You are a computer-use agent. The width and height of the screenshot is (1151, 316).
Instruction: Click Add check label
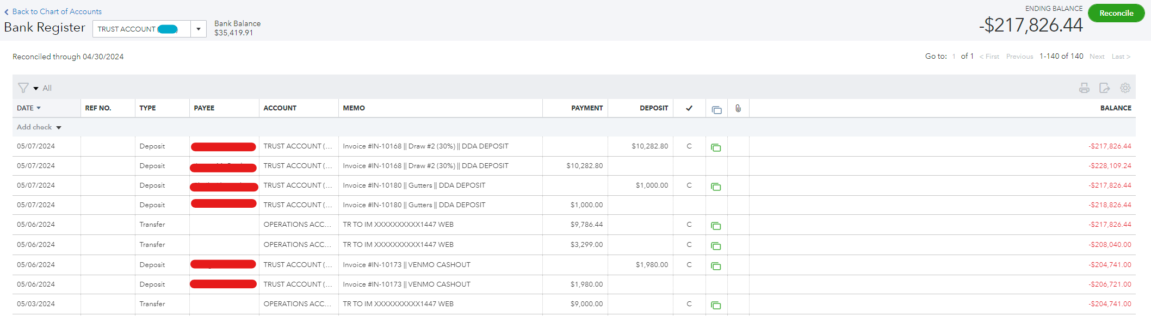click(x=34, y=127)
